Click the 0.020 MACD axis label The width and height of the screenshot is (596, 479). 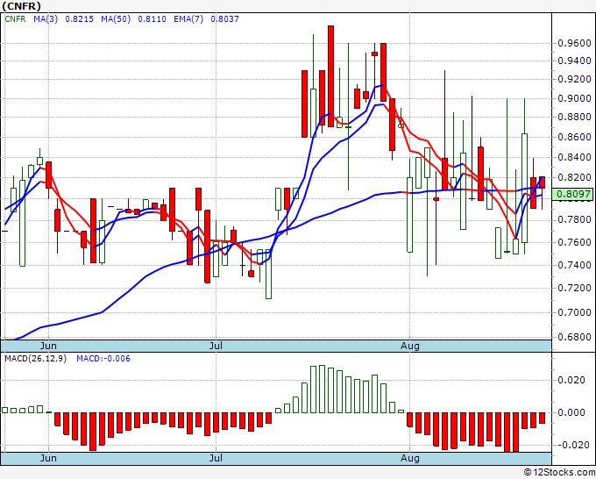571,380
